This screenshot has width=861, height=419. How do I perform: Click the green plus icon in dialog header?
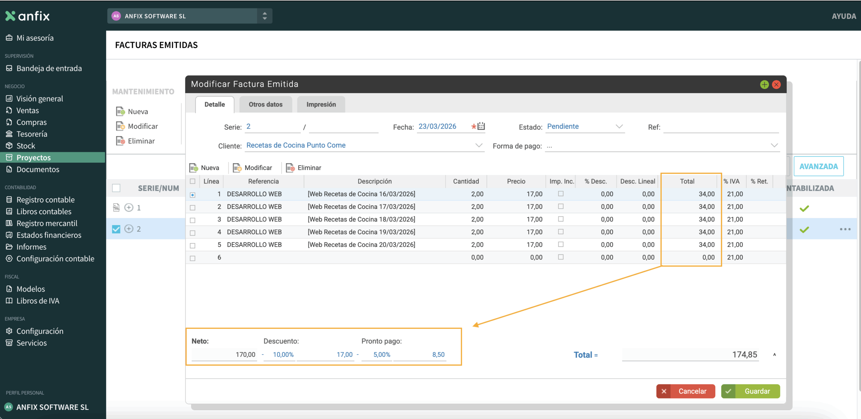[764, 84]
